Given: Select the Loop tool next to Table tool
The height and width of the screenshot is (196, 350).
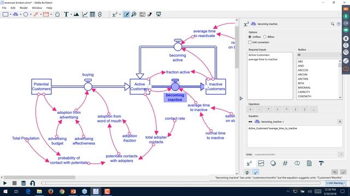Looking at the screenshot, I should (x=100, y=15).
